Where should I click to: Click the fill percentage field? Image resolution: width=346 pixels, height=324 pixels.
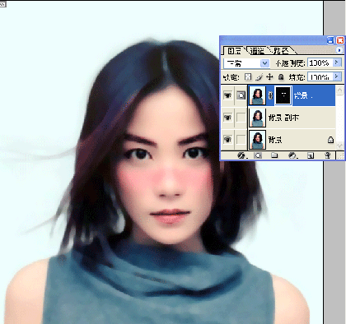point(320,77)
